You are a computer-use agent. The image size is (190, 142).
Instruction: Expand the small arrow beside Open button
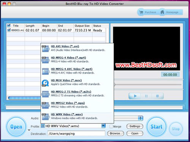(x=29, y=130)
